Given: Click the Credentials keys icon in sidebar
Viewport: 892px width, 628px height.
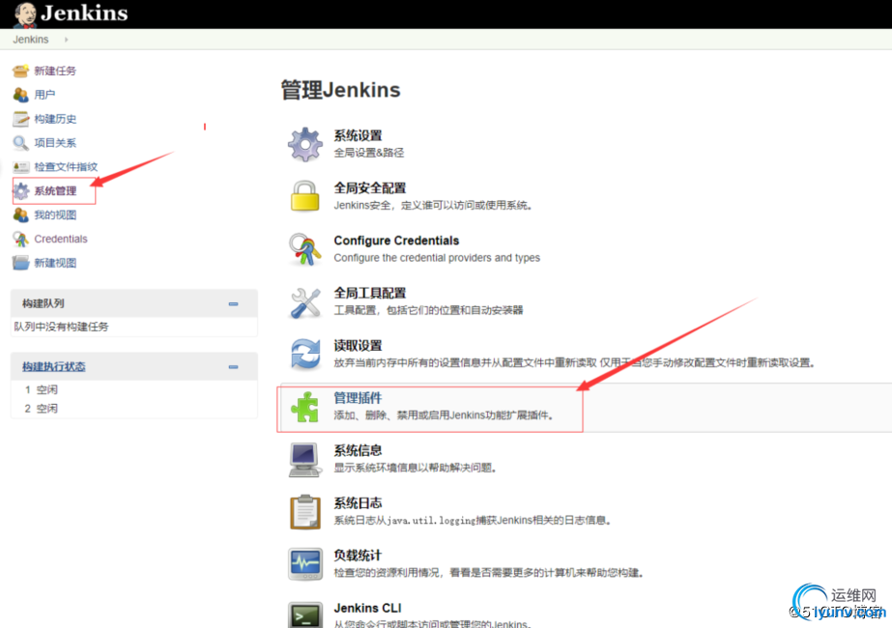Looking at the screenshot, I should point(20,239).
